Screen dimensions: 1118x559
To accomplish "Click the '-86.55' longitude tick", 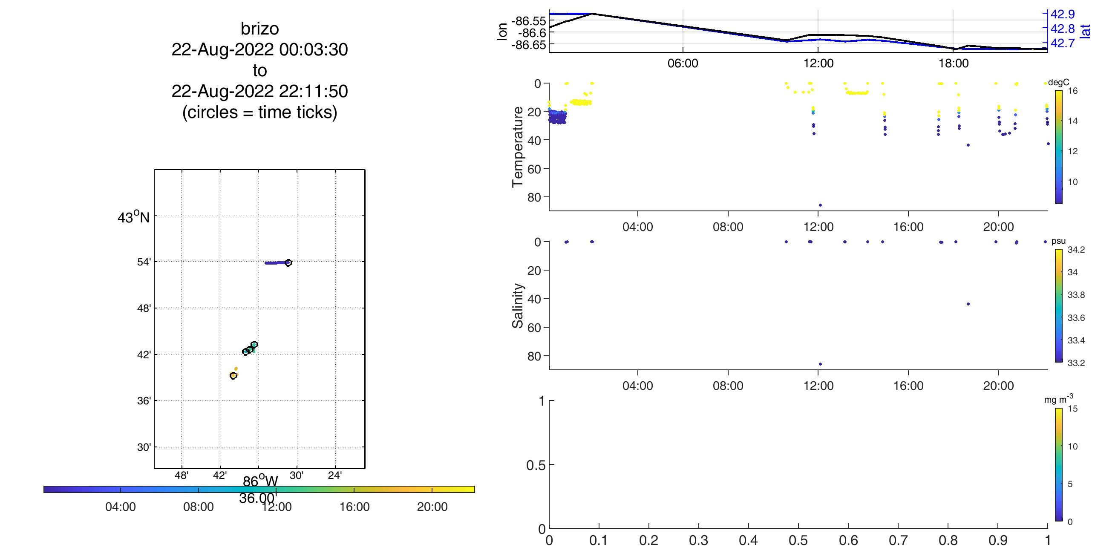I will [x=530, y=21].
